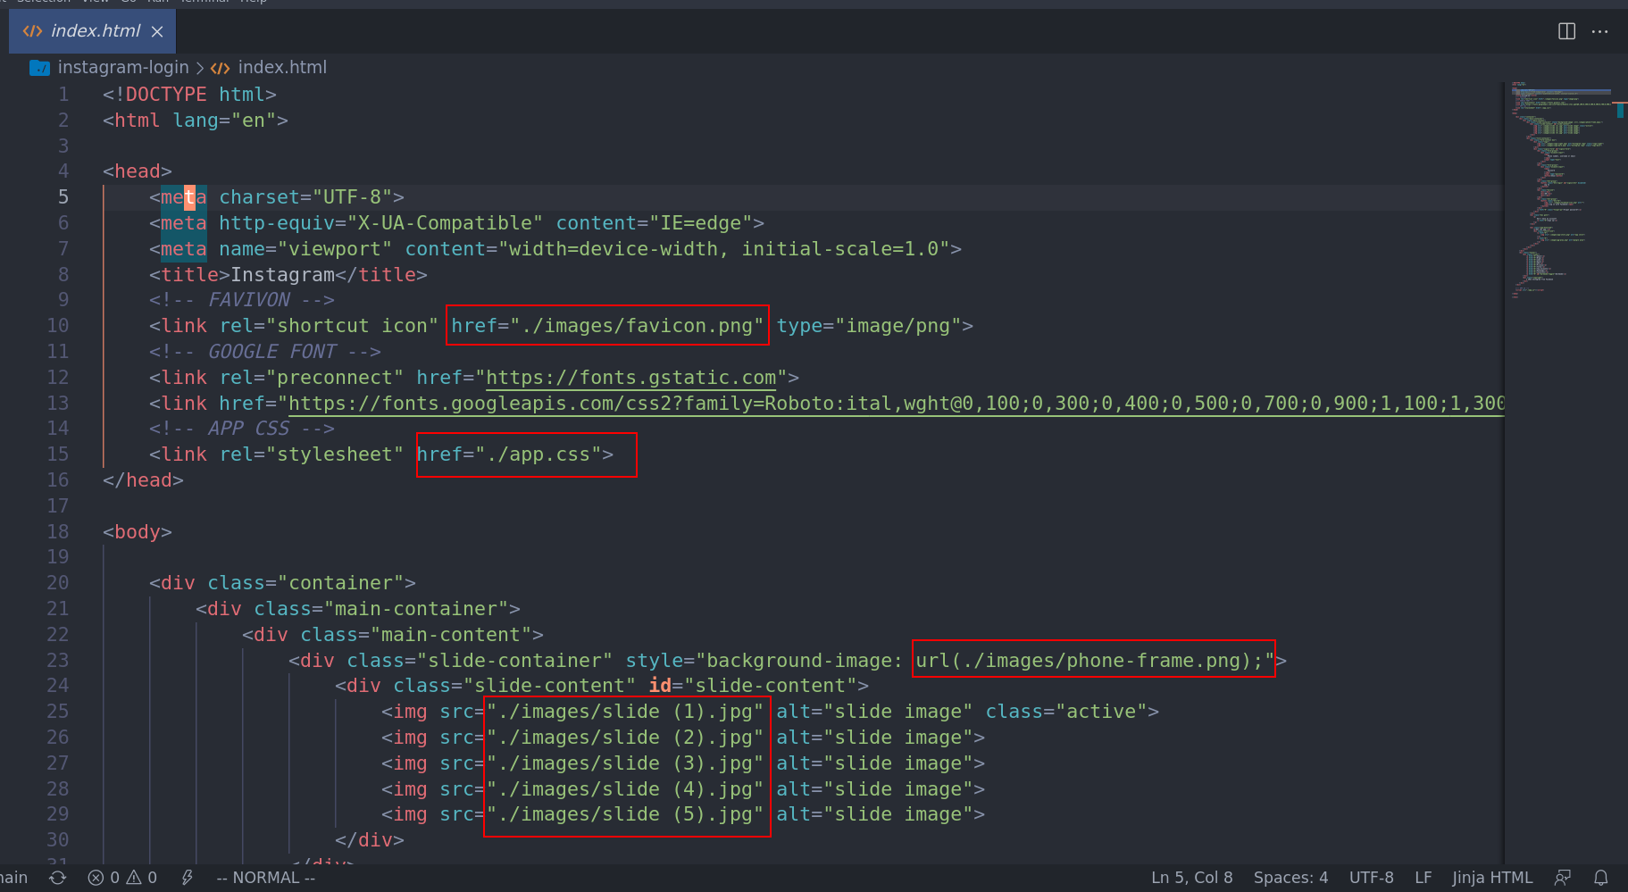Image resolution: width=1628 pixels, height=892 pixels.
Task: Select the file encoding UTF-8
Action: click(1371, 878)
